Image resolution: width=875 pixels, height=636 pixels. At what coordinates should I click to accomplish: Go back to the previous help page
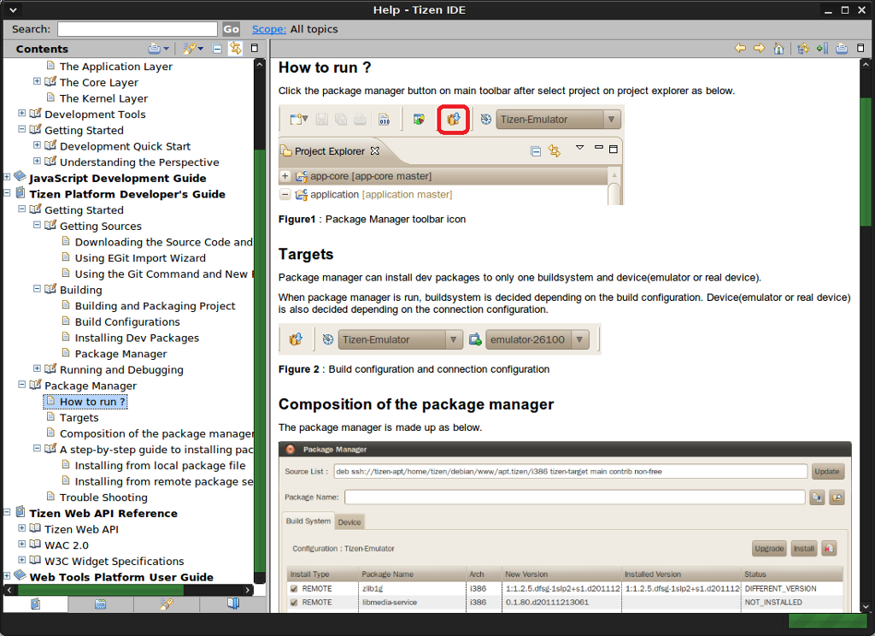coord(740,49)
